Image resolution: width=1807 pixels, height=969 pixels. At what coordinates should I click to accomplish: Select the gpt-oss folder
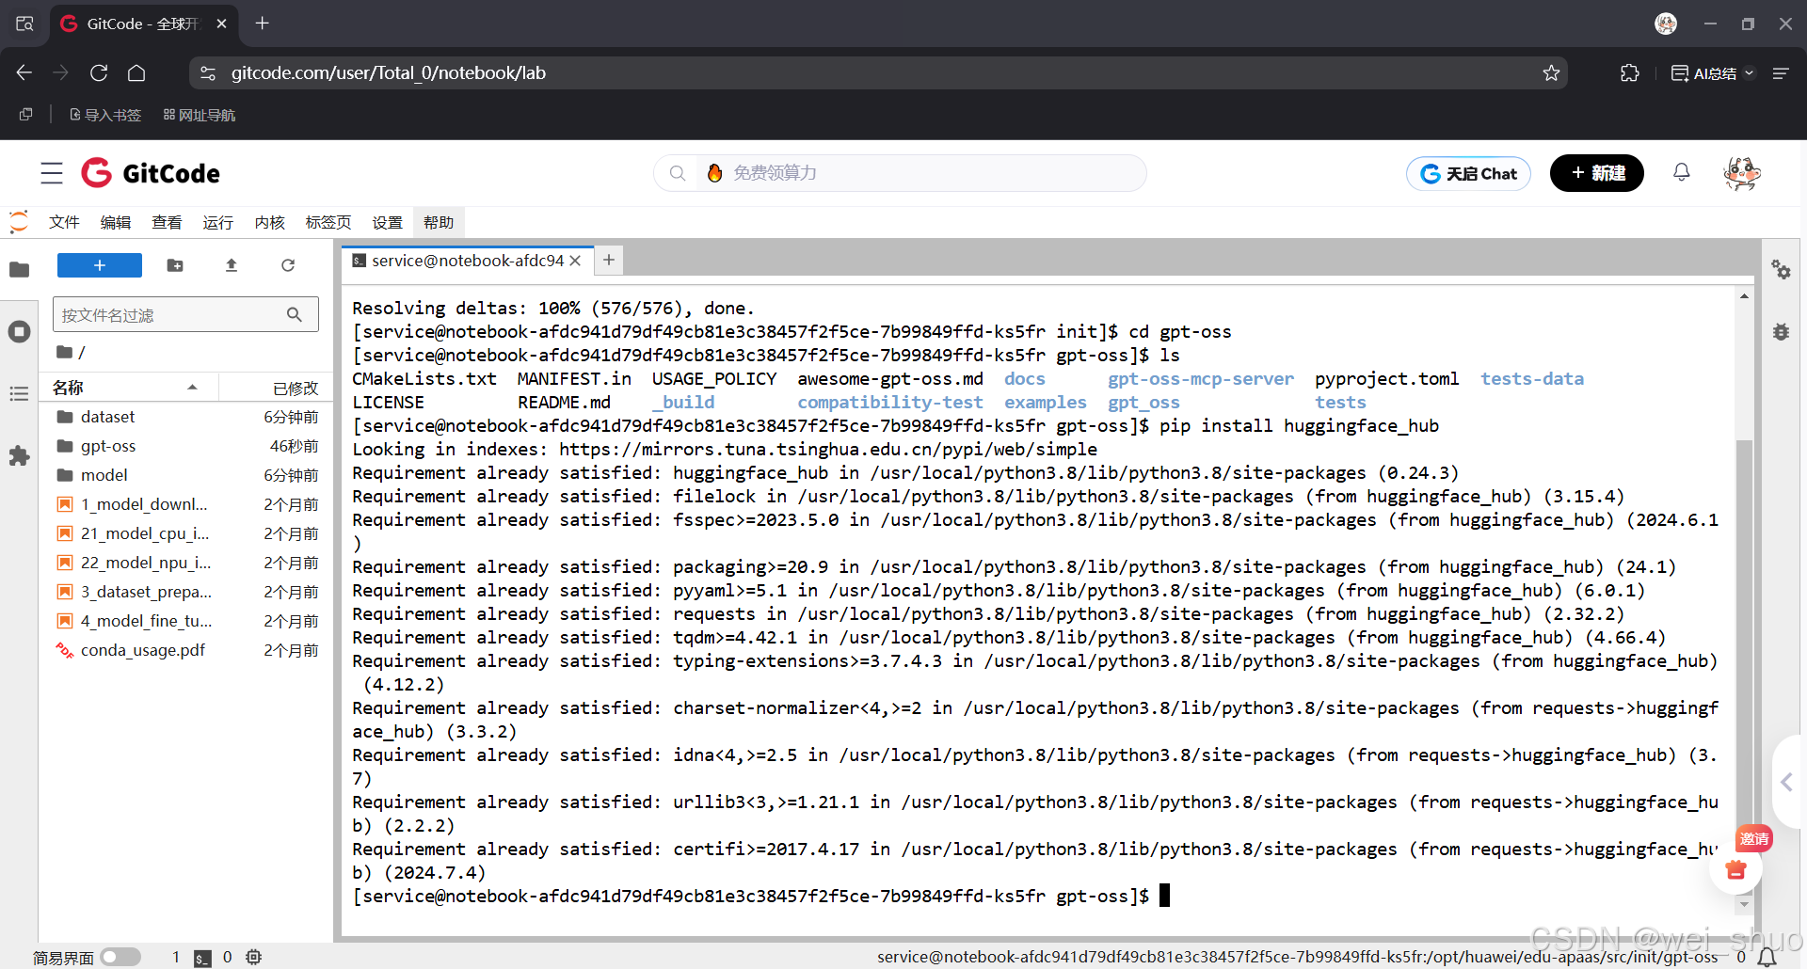pos(187,446)
